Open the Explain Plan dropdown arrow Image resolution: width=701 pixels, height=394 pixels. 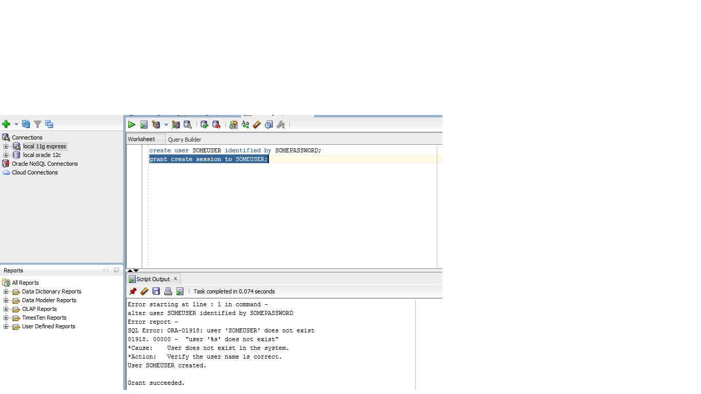[x=166, y=125]
